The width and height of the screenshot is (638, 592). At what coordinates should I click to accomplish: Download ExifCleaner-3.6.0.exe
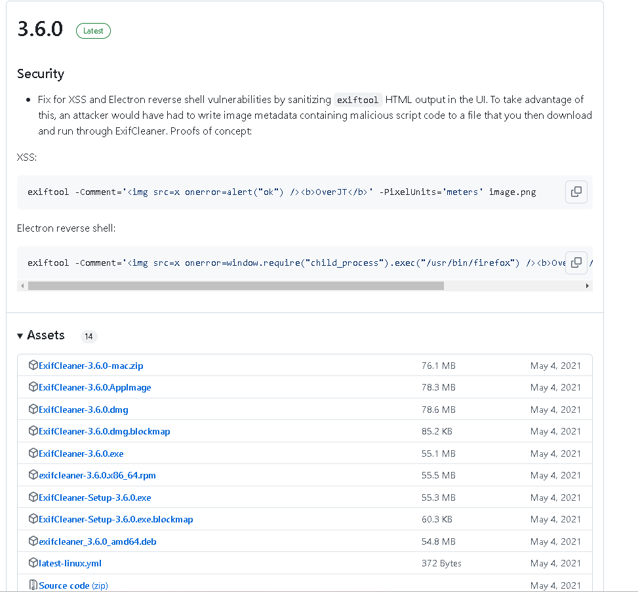[x=81, y=454]
